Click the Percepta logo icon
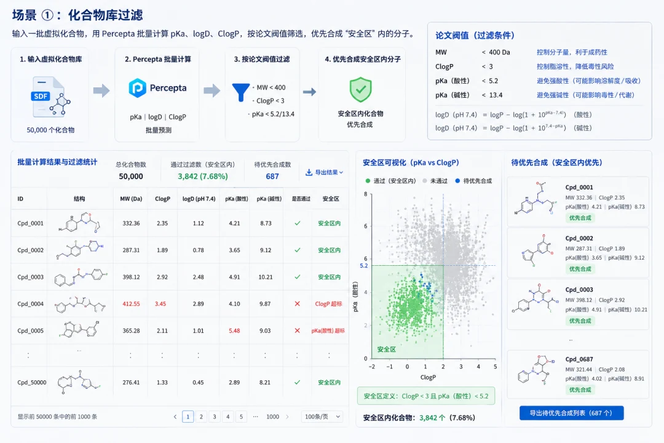Screen dimensions: 664x443 (x=137, y=88)
